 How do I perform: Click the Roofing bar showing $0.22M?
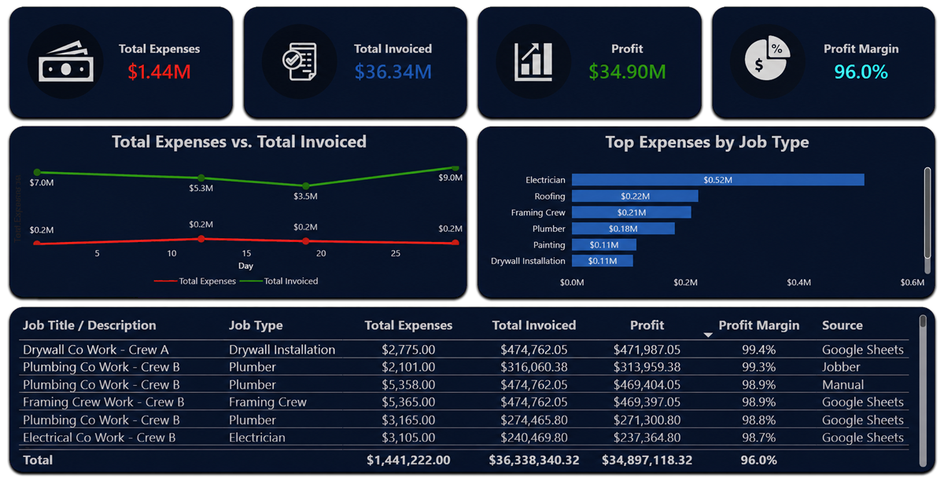pos(634,196)
